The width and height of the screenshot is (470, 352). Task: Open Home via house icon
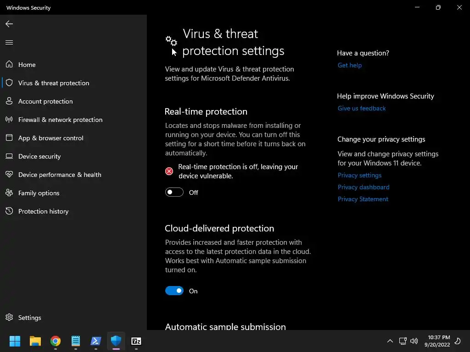[9, 65]
